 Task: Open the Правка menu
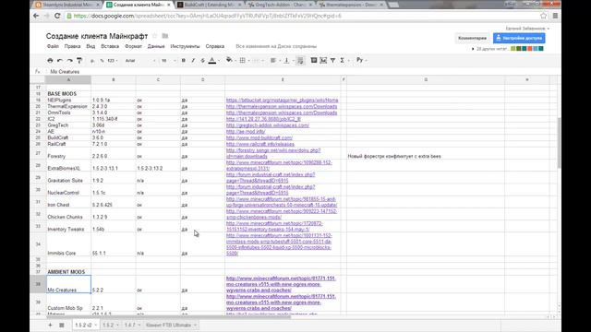pyautogui.click(x=72, y=46)
